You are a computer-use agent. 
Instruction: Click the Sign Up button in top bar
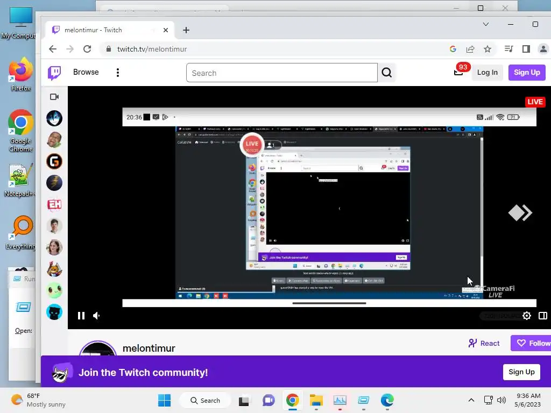526,73
